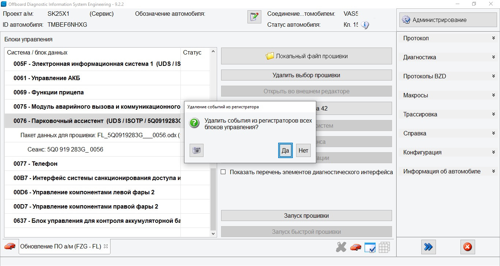
Task: Expand the Справка section
Action: click(448, 133)
